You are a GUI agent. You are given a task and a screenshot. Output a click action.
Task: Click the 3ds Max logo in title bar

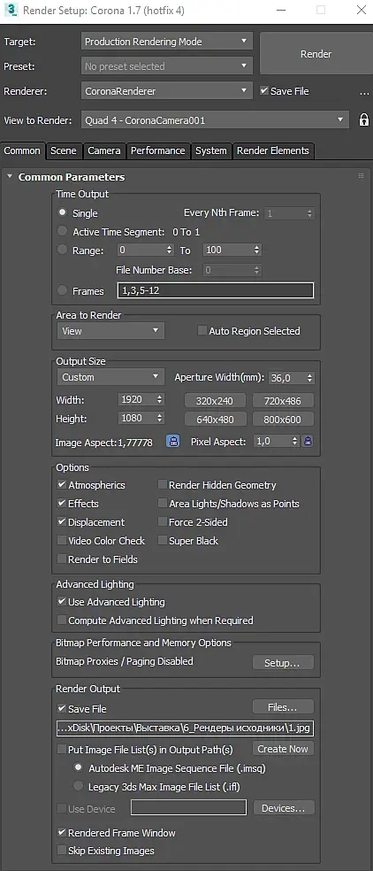[10, 10]
